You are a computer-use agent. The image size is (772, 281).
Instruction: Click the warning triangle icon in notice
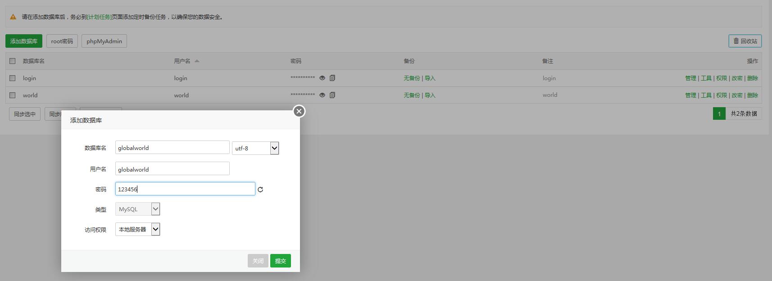[13, 17]
